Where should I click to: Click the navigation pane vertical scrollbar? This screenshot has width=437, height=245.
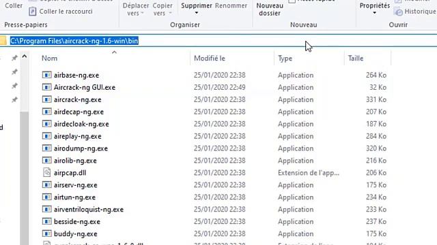point(25,178)
